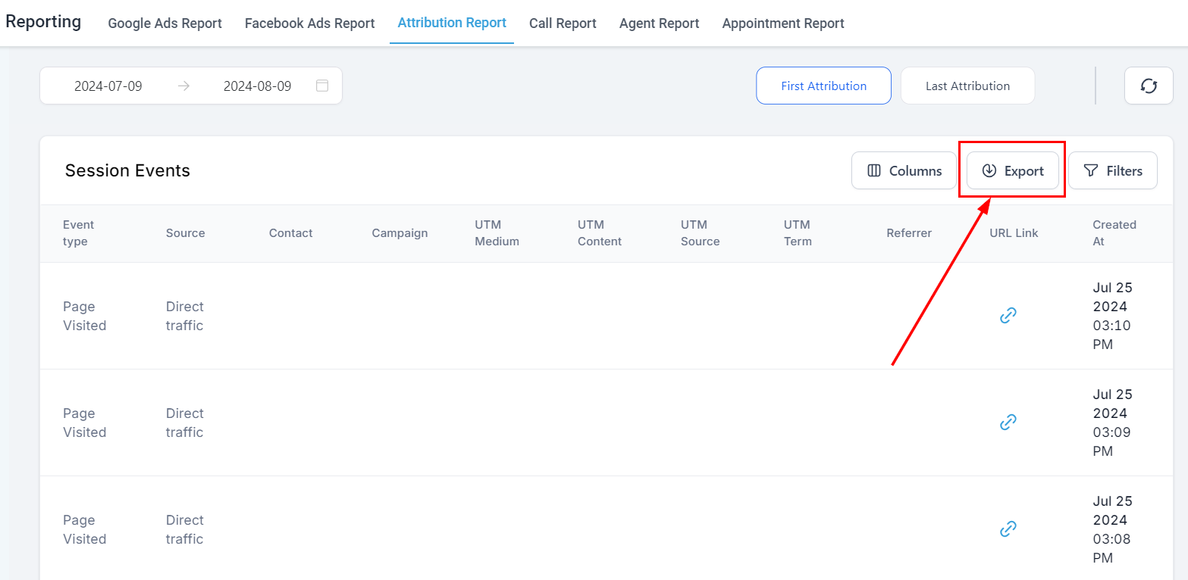Screen dimensions: 1188x580
Task: Click the URL Link column header
Action: 1014,233
